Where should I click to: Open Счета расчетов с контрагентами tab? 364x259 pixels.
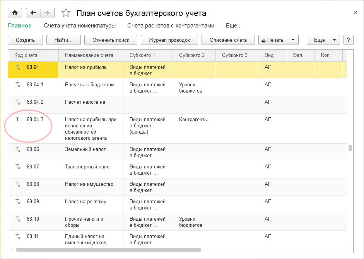(171, 26)
